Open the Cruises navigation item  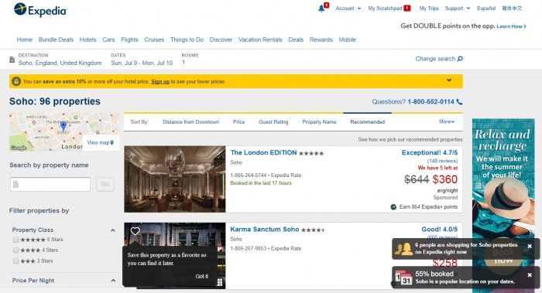pyautogui.click(x=154, y=39)
